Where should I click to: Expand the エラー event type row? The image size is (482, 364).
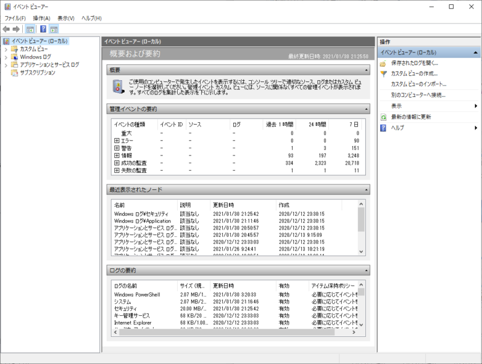point(117,140)
